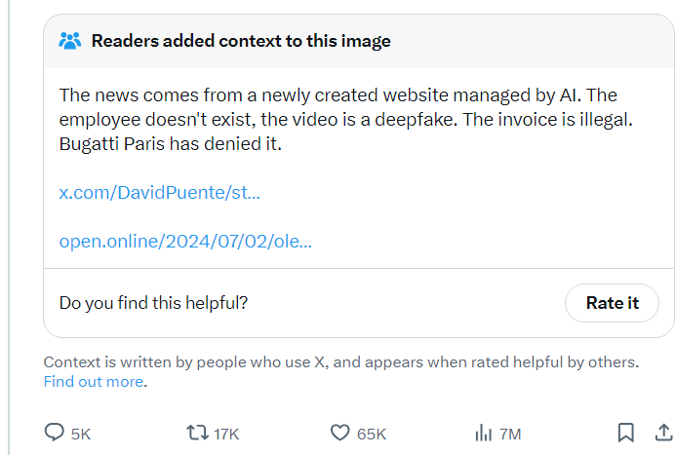Click the 17K reposts count
676x455 pixels.
point(226,434)
